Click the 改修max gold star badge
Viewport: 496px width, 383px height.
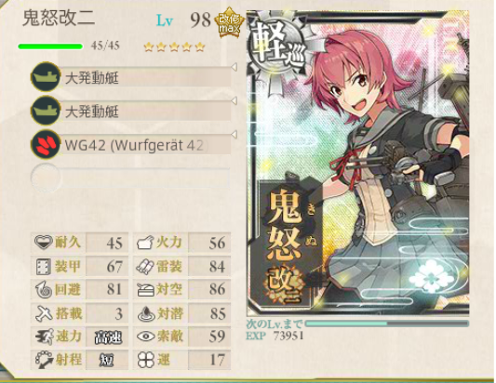(229, 22)
